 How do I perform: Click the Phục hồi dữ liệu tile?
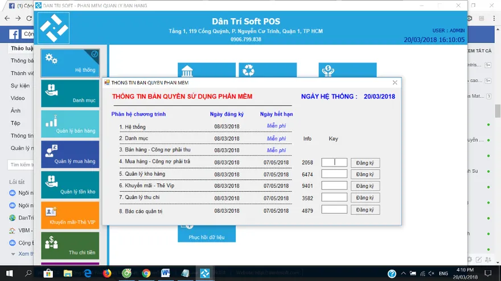(206, 234)
